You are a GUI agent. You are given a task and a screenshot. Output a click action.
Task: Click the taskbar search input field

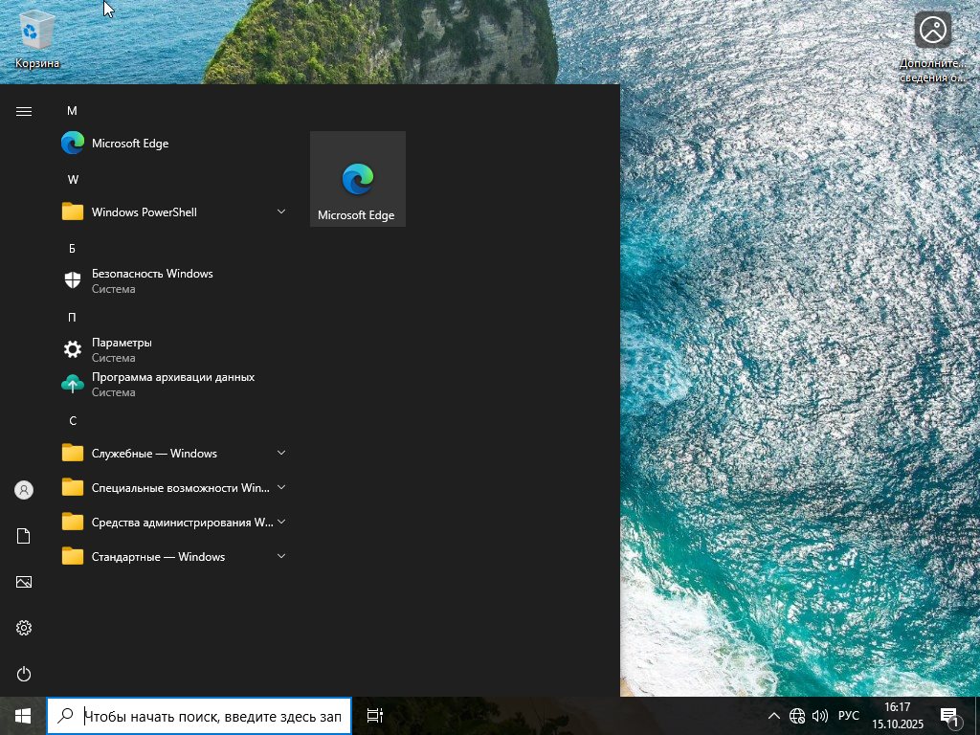pos(212,716)
